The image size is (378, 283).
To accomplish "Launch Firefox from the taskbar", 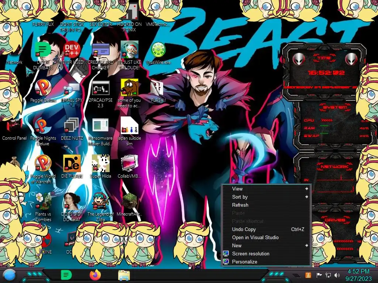I will click(95, 275).
